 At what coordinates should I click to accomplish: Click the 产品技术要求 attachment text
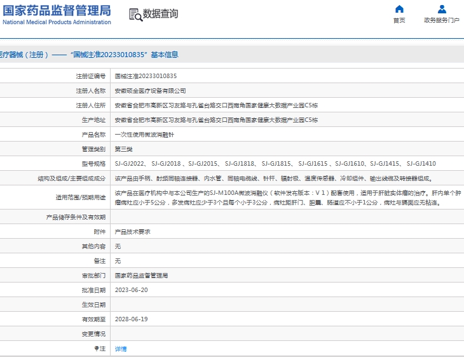(132, 232)
